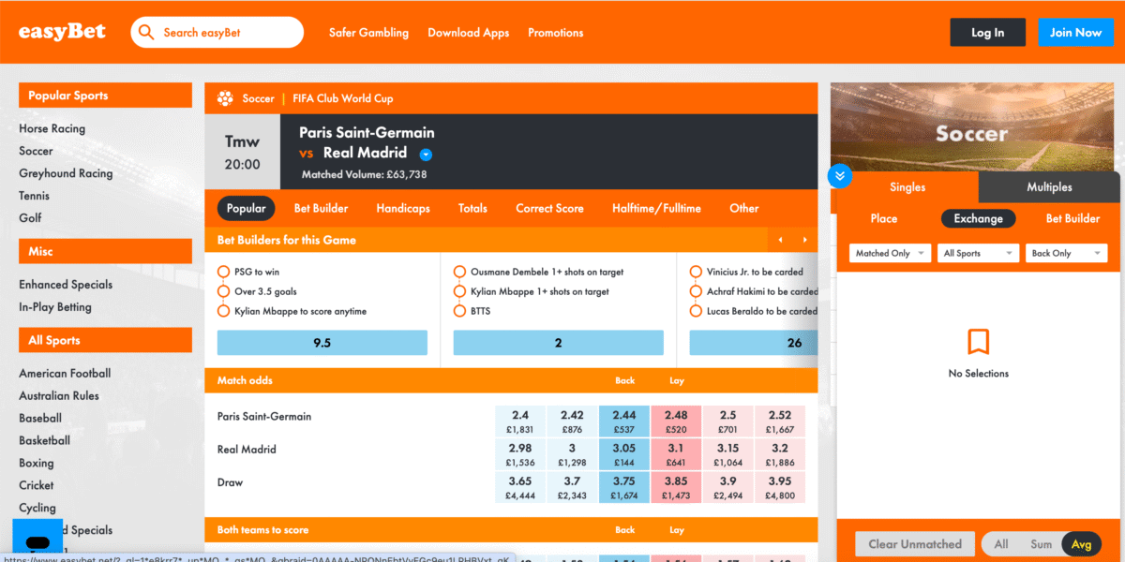Switch betslip view to Avg

click(1081, 544)
